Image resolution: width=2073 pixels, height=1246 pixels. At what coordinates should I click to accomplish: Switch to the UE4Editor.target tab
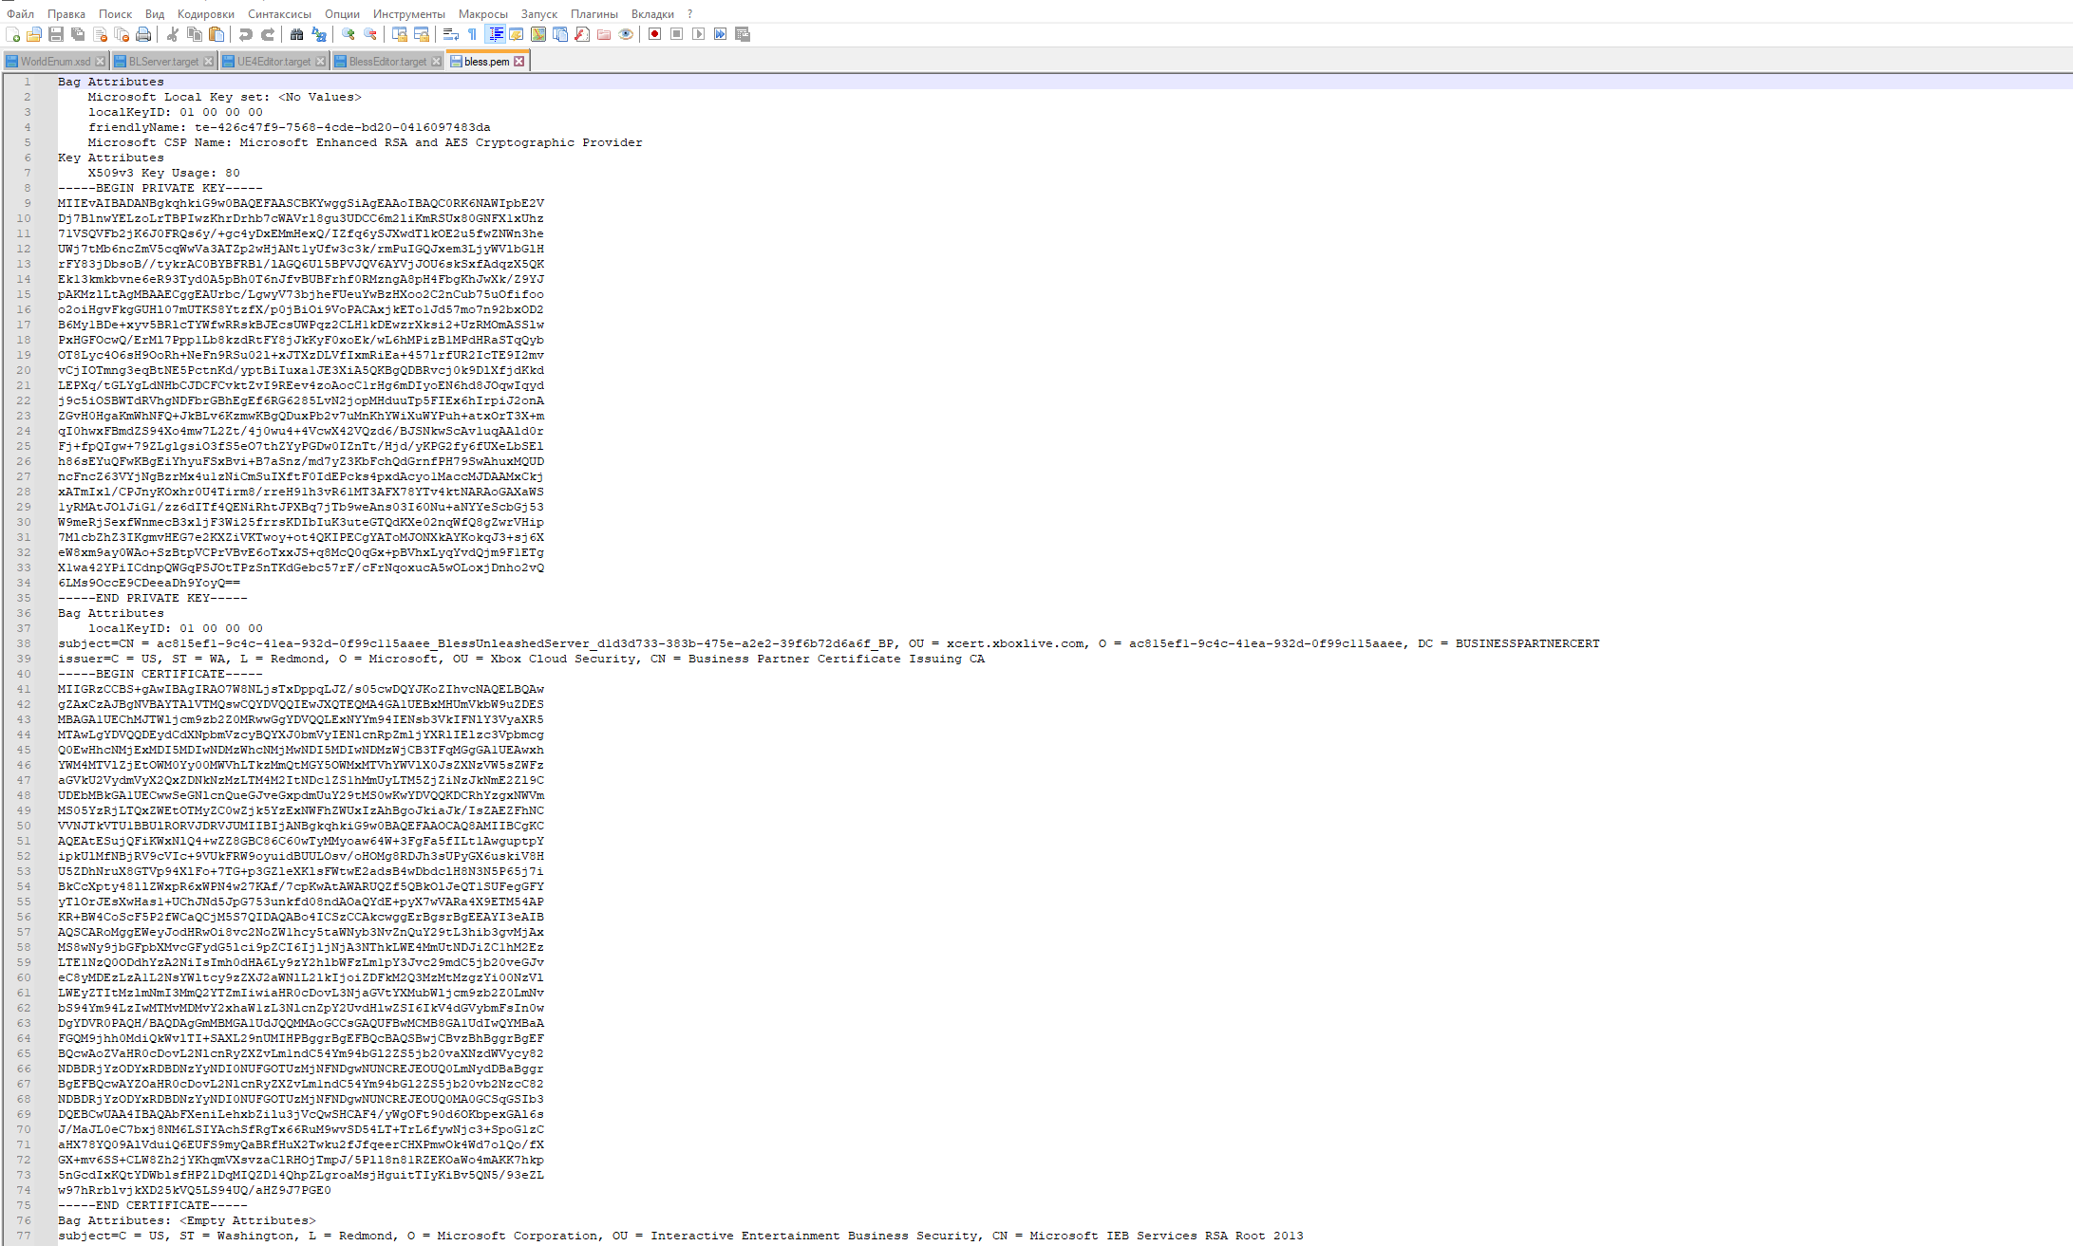point(273,60)
